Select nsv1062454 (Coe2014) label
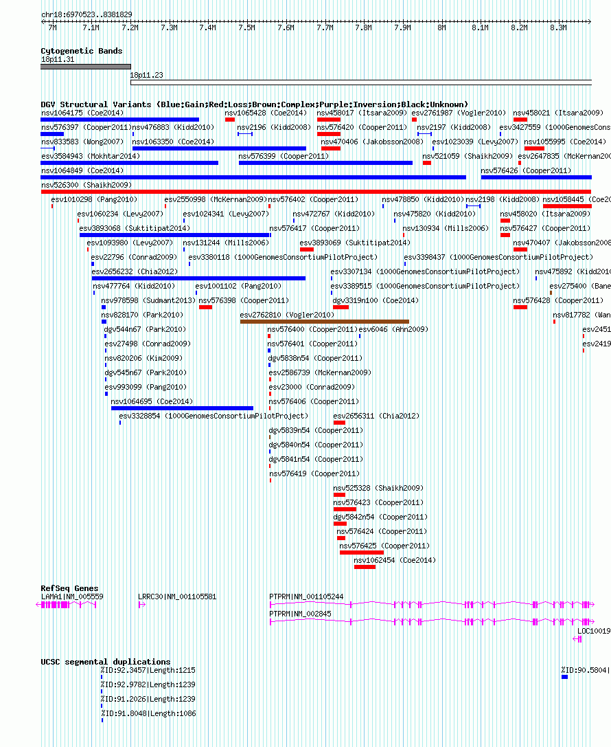This screenshot has width=611, height=747. pos(395,560)
